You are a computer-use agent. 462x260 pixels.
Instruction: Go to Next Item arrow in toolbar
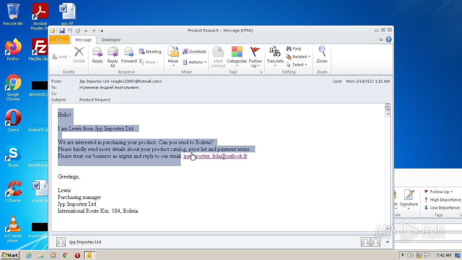tap(94, 31)
